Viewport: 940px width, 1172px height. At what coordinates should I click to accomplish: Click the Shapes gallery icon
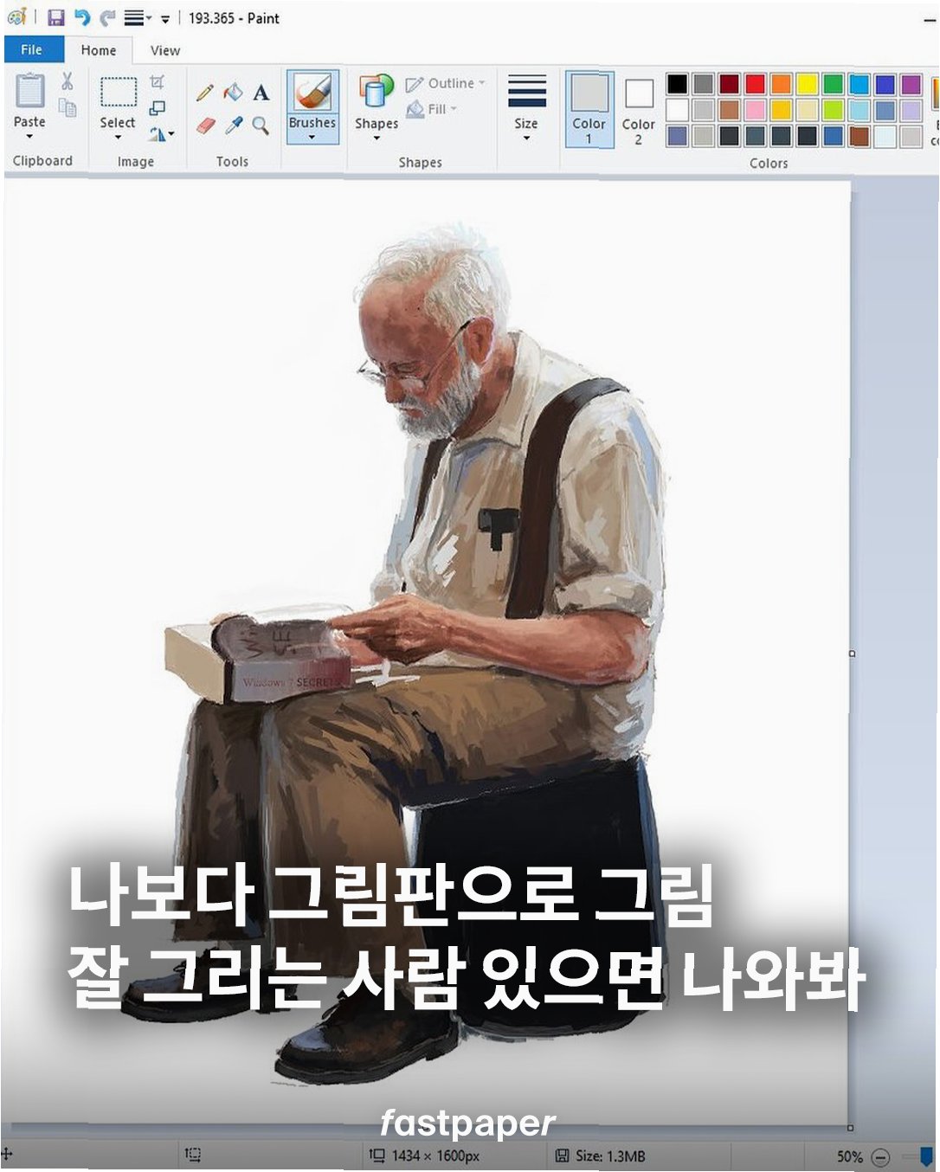click(377, 92)
